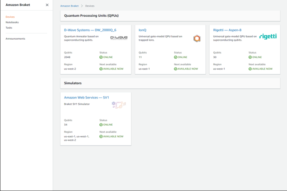Open the Amazon Web Services SV1 simulator

[x=87, y=97]
